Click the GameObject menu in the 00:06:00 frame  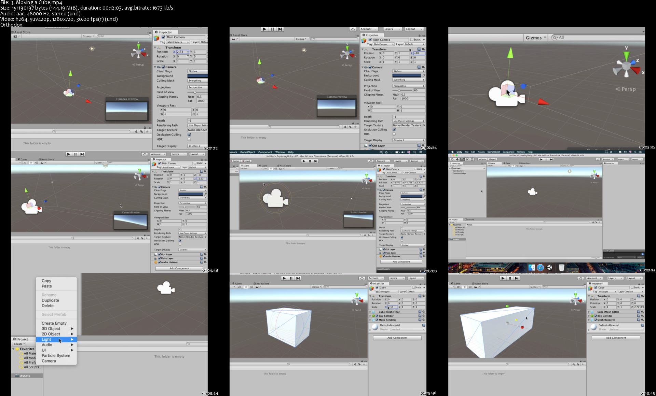pos(247,152)
